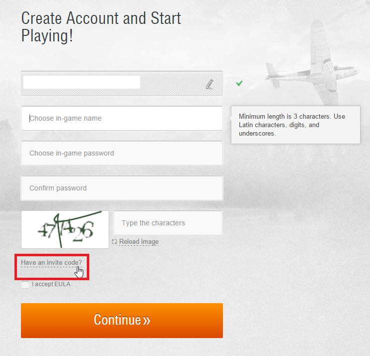Click the 'Create Account and Start Playing!' heading
The width and height of the screenshot is (370, 356).
coord(101,27)
